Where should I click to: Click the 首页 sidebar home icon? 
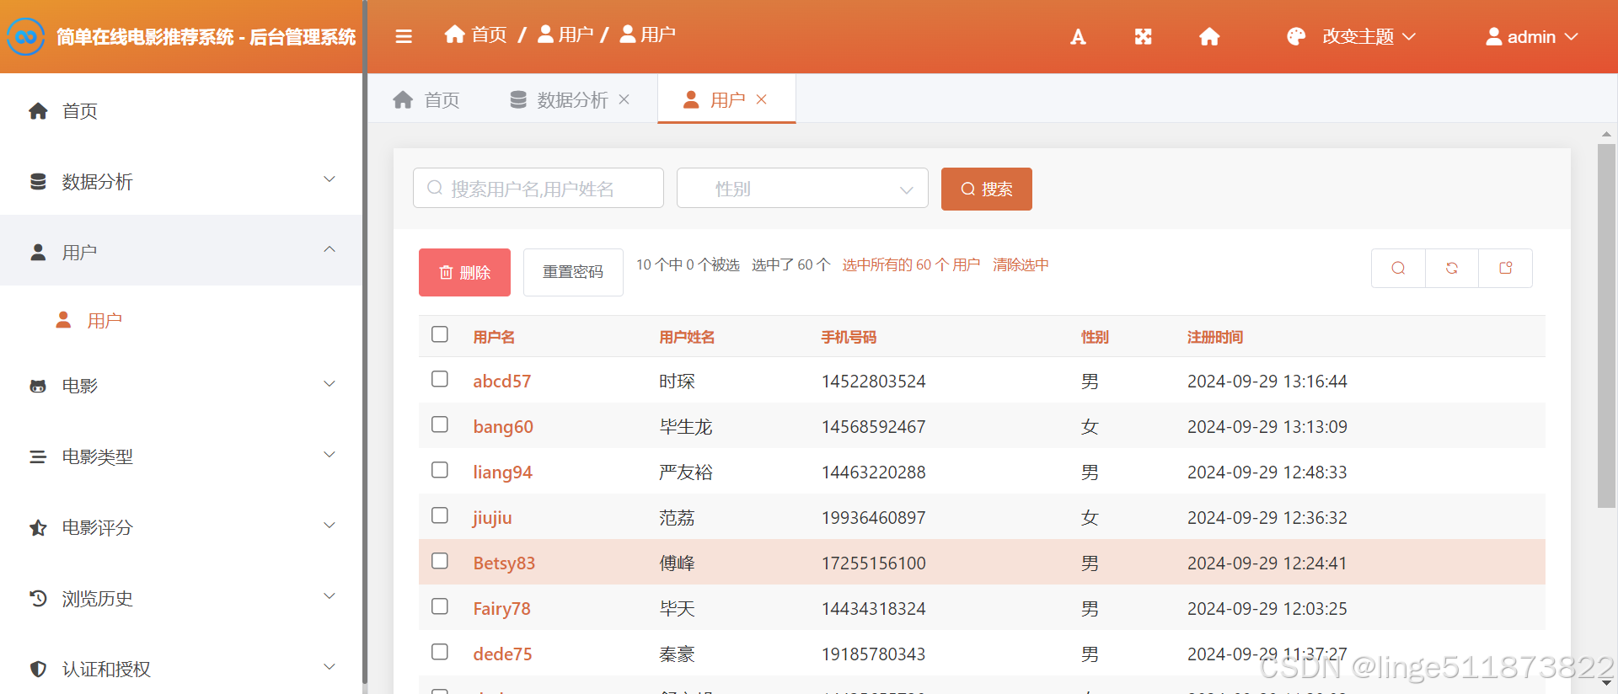point(38,111)
